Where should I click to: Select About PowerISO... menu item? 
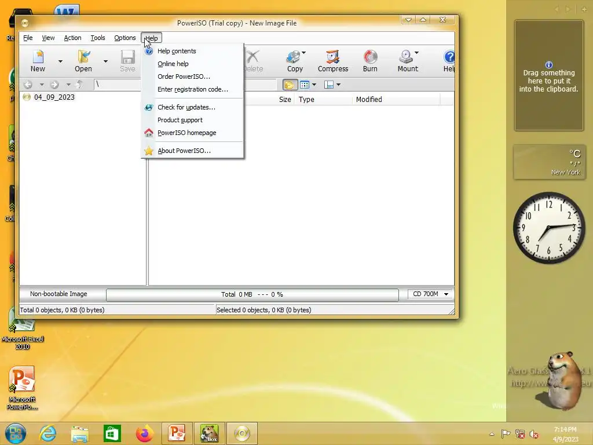click(192, 151)
